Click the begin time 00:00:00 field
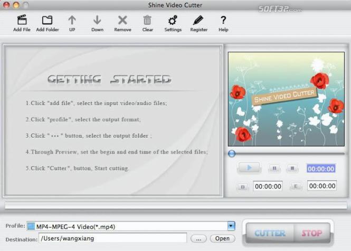This screenshot has width=351, height=251. (x=268, y=186)
